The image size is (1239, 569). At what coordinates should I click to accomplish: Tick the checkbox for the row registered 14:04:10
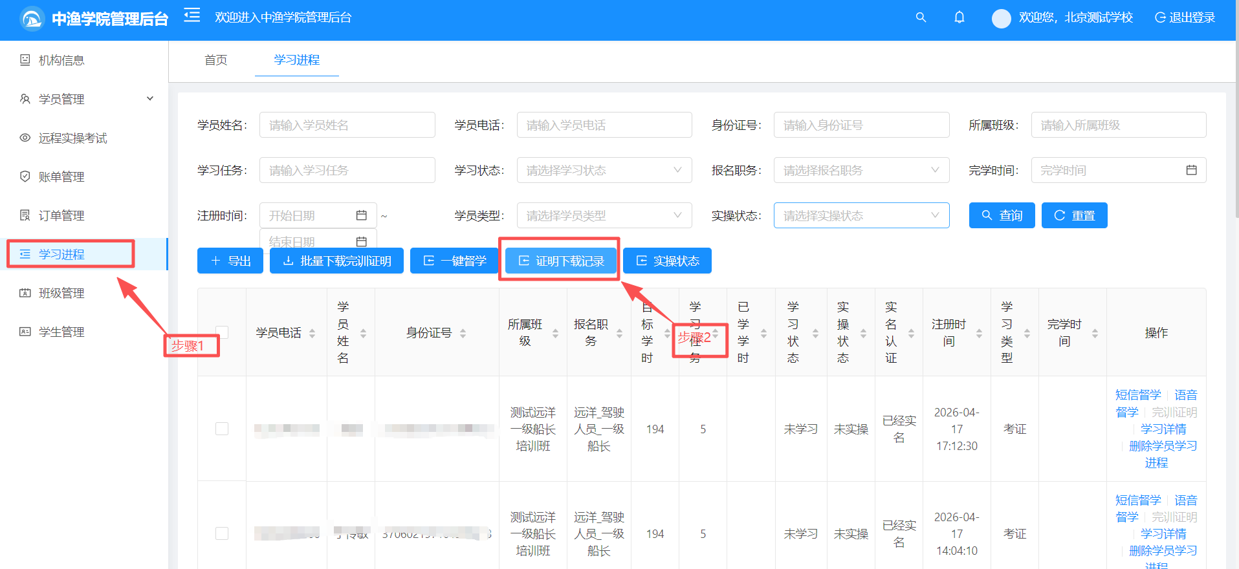tap(222, 533)
